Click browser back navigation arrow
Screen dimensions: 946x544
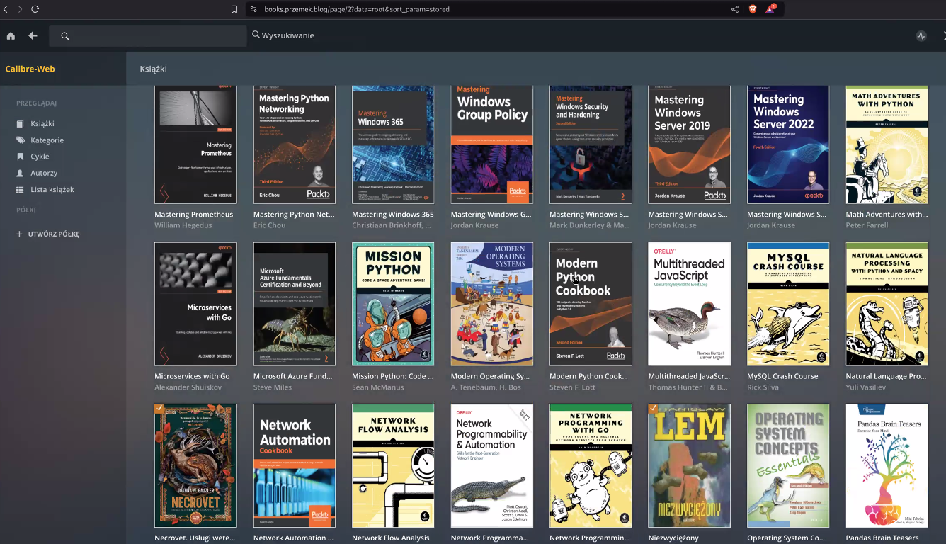click(5, 9)
